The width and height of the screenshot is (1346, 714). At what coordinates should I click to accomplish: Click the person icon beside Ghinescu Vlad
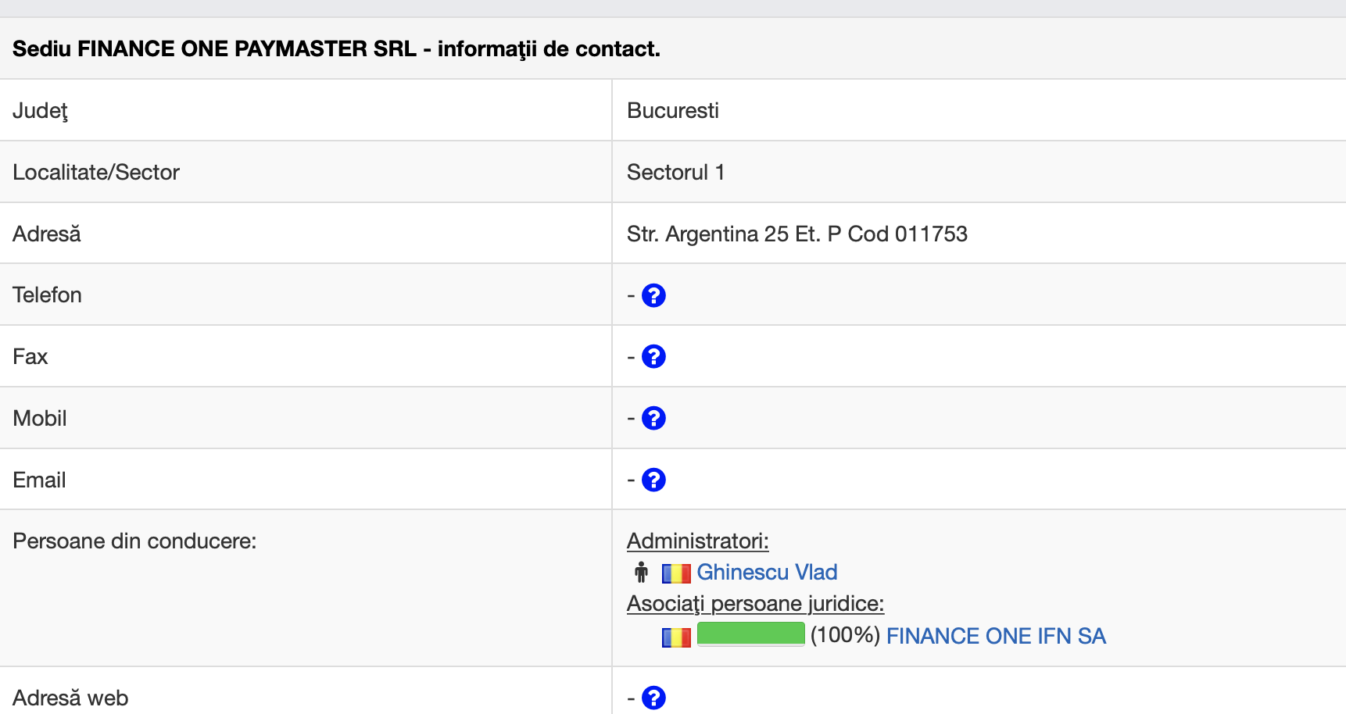[x=641, y=573]
